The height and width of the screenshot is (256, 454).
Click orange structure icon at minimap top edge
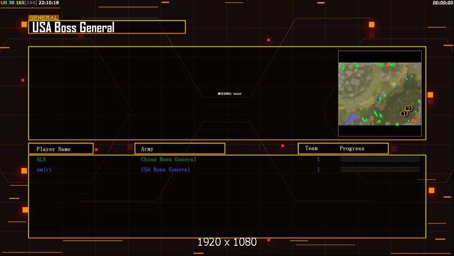(x=388, y=65)
